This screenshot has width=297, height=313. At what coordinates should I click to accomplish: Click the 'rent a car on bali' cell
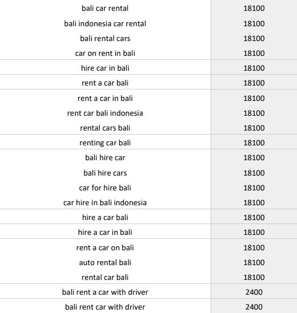click(105, 248)
